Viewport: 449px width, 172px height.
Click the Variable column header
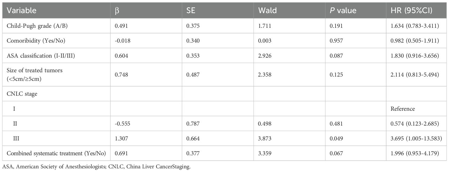pos(22,10)
